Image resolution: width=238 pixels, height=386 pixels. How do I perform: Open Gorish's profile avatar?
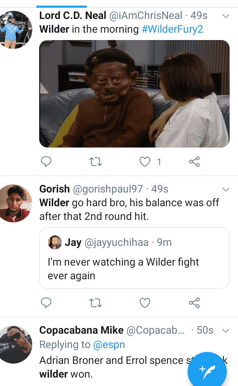16,203
